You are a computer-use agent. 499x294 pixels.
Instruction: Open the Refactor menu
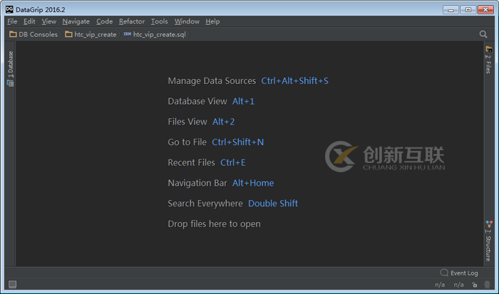(x=132, y=21)
